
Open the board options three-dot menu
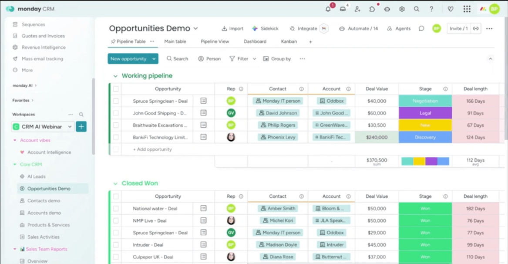(489, 29)
